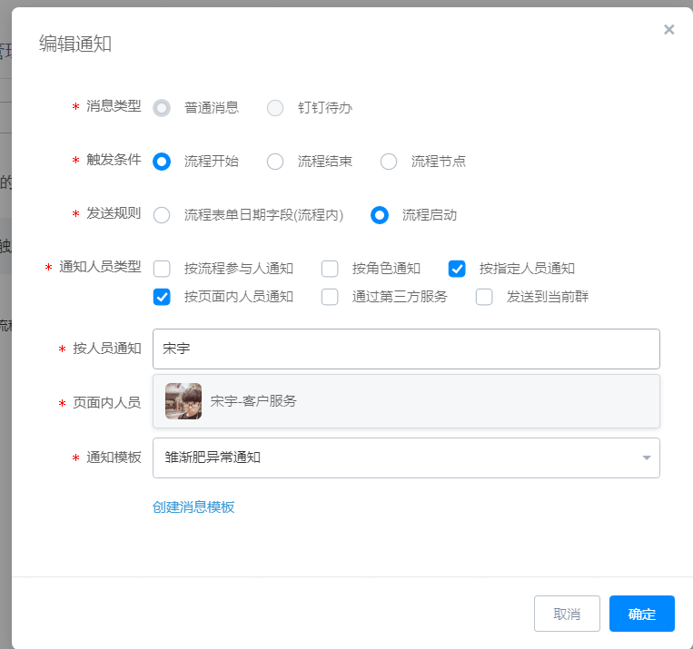Confirm with the 确定 button
Image resolution: width=693 pixels, height=649 pixels.
coord(642,614)
